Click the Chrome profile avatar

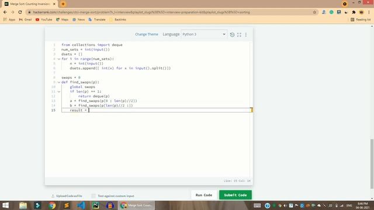[x=361, y=12]
